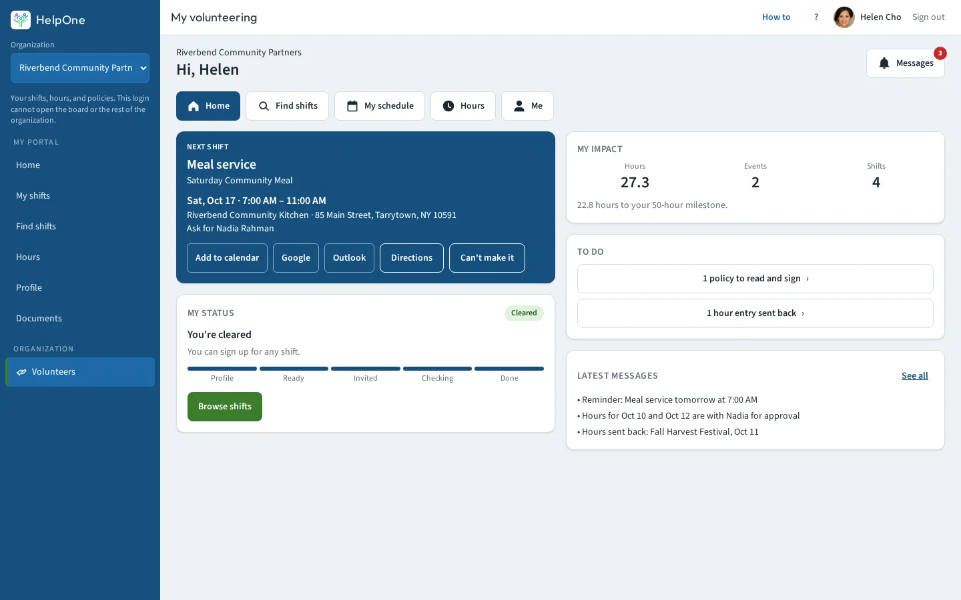Click the magnifier icon on Find shifts
This screenshot has height=600, width=961.
click(264, 106)
